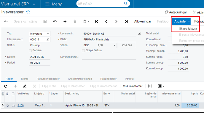
Task: Expand the E100 row with chevron
Action: 3,105
